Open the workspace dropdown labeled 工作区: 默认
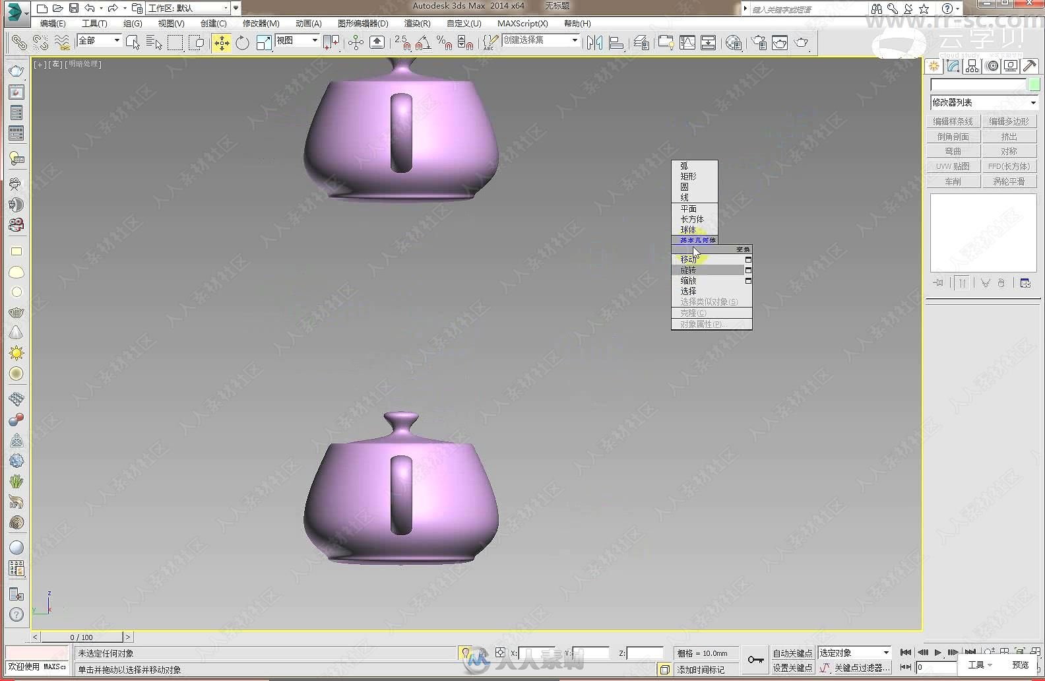This screenshot has width=1045, height=681. [189, 9]
